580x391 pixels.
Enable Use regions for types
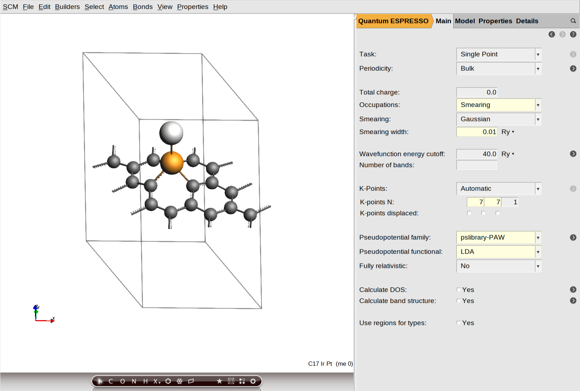click(459, 323)
